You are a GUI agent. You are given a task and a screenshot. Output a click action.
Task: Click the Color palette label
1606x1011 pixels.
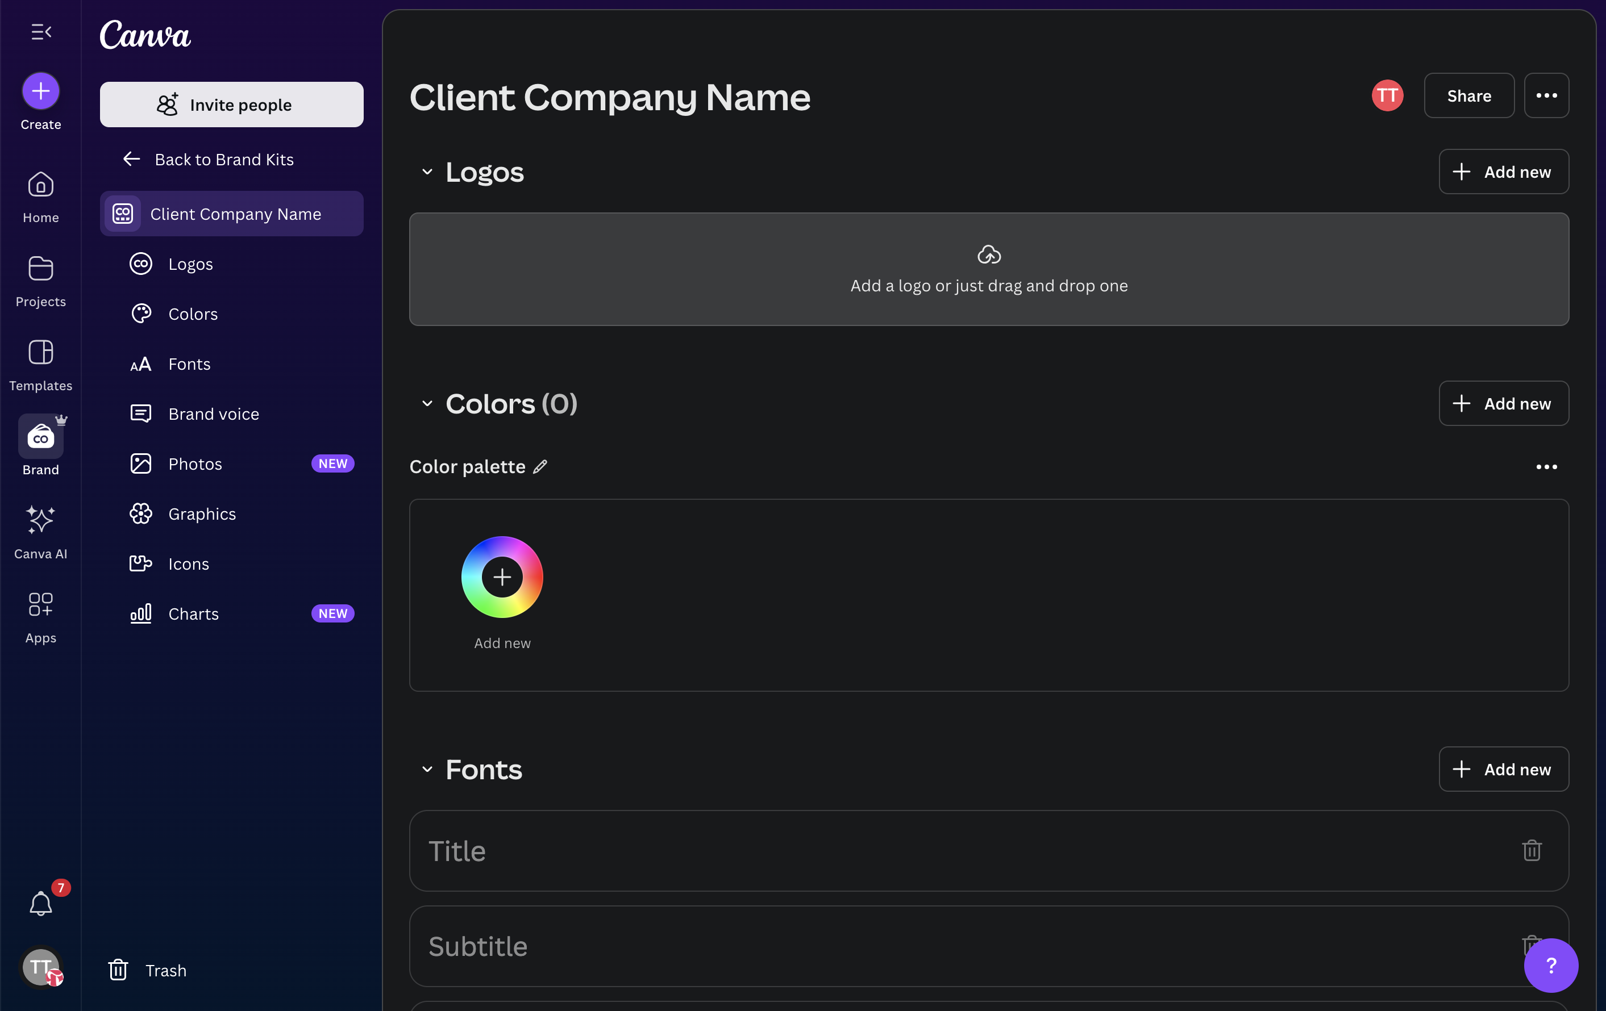tap(468, 466)
